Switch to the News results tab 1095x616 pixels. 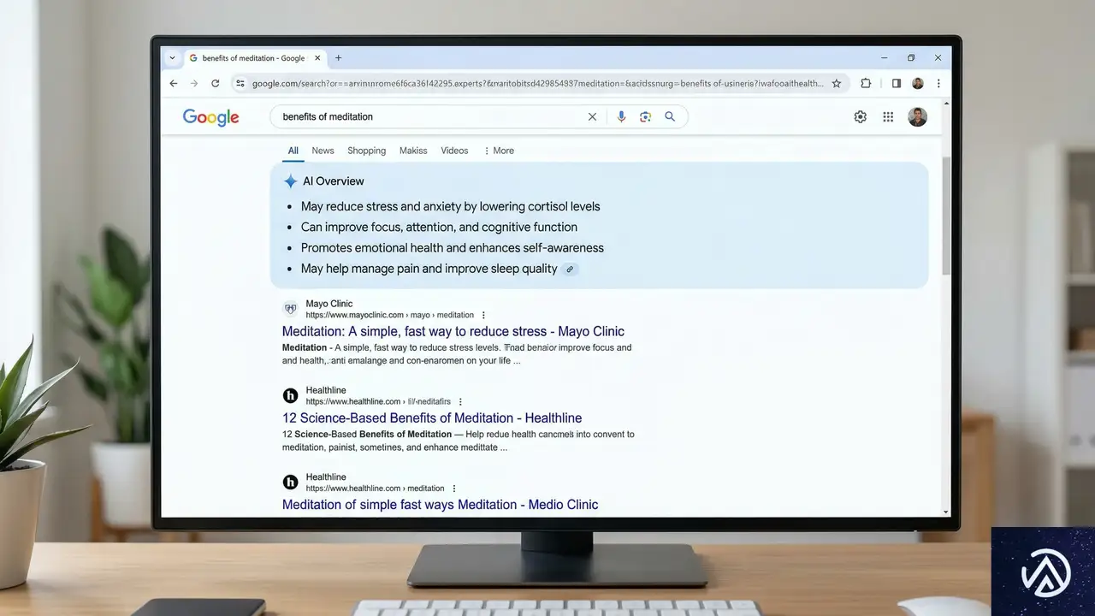tap(323, 151)
